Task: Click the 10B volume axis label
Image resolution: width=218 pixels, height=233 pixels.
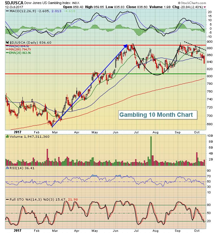Action: click(210, 136)
